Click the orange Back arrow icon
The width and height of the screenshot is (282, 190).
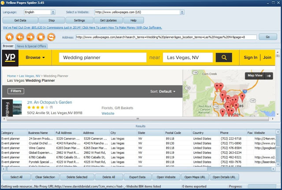(x=20, y=37)
